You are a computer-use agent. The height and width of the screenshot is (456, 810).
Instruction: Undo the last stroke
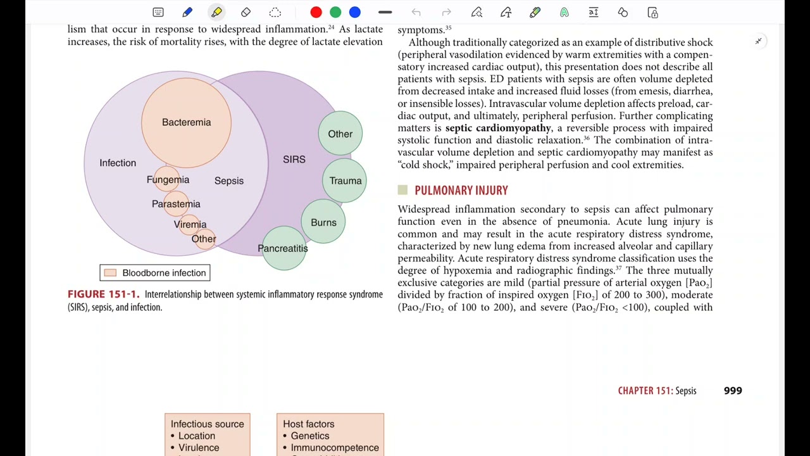point(416,13)
